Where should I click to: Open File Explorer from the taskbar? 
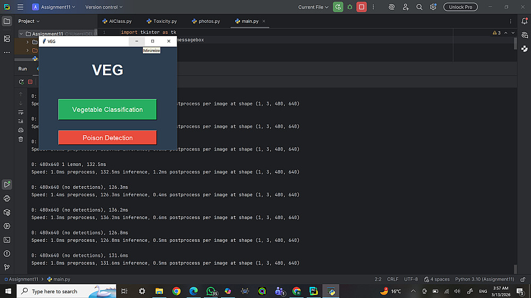click(159, 291)
